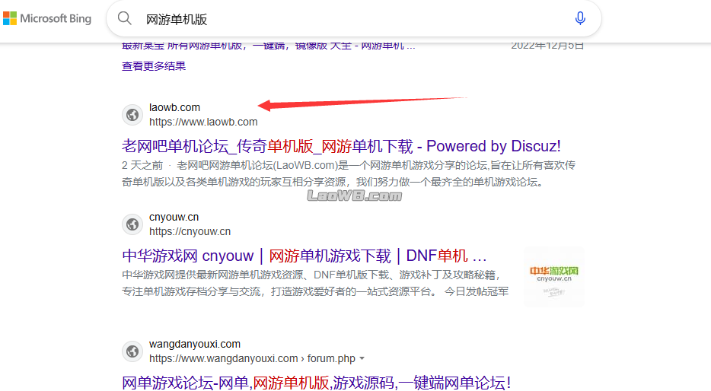
Task: Click the magnifier search icon
Action: [x=125, y=18]
